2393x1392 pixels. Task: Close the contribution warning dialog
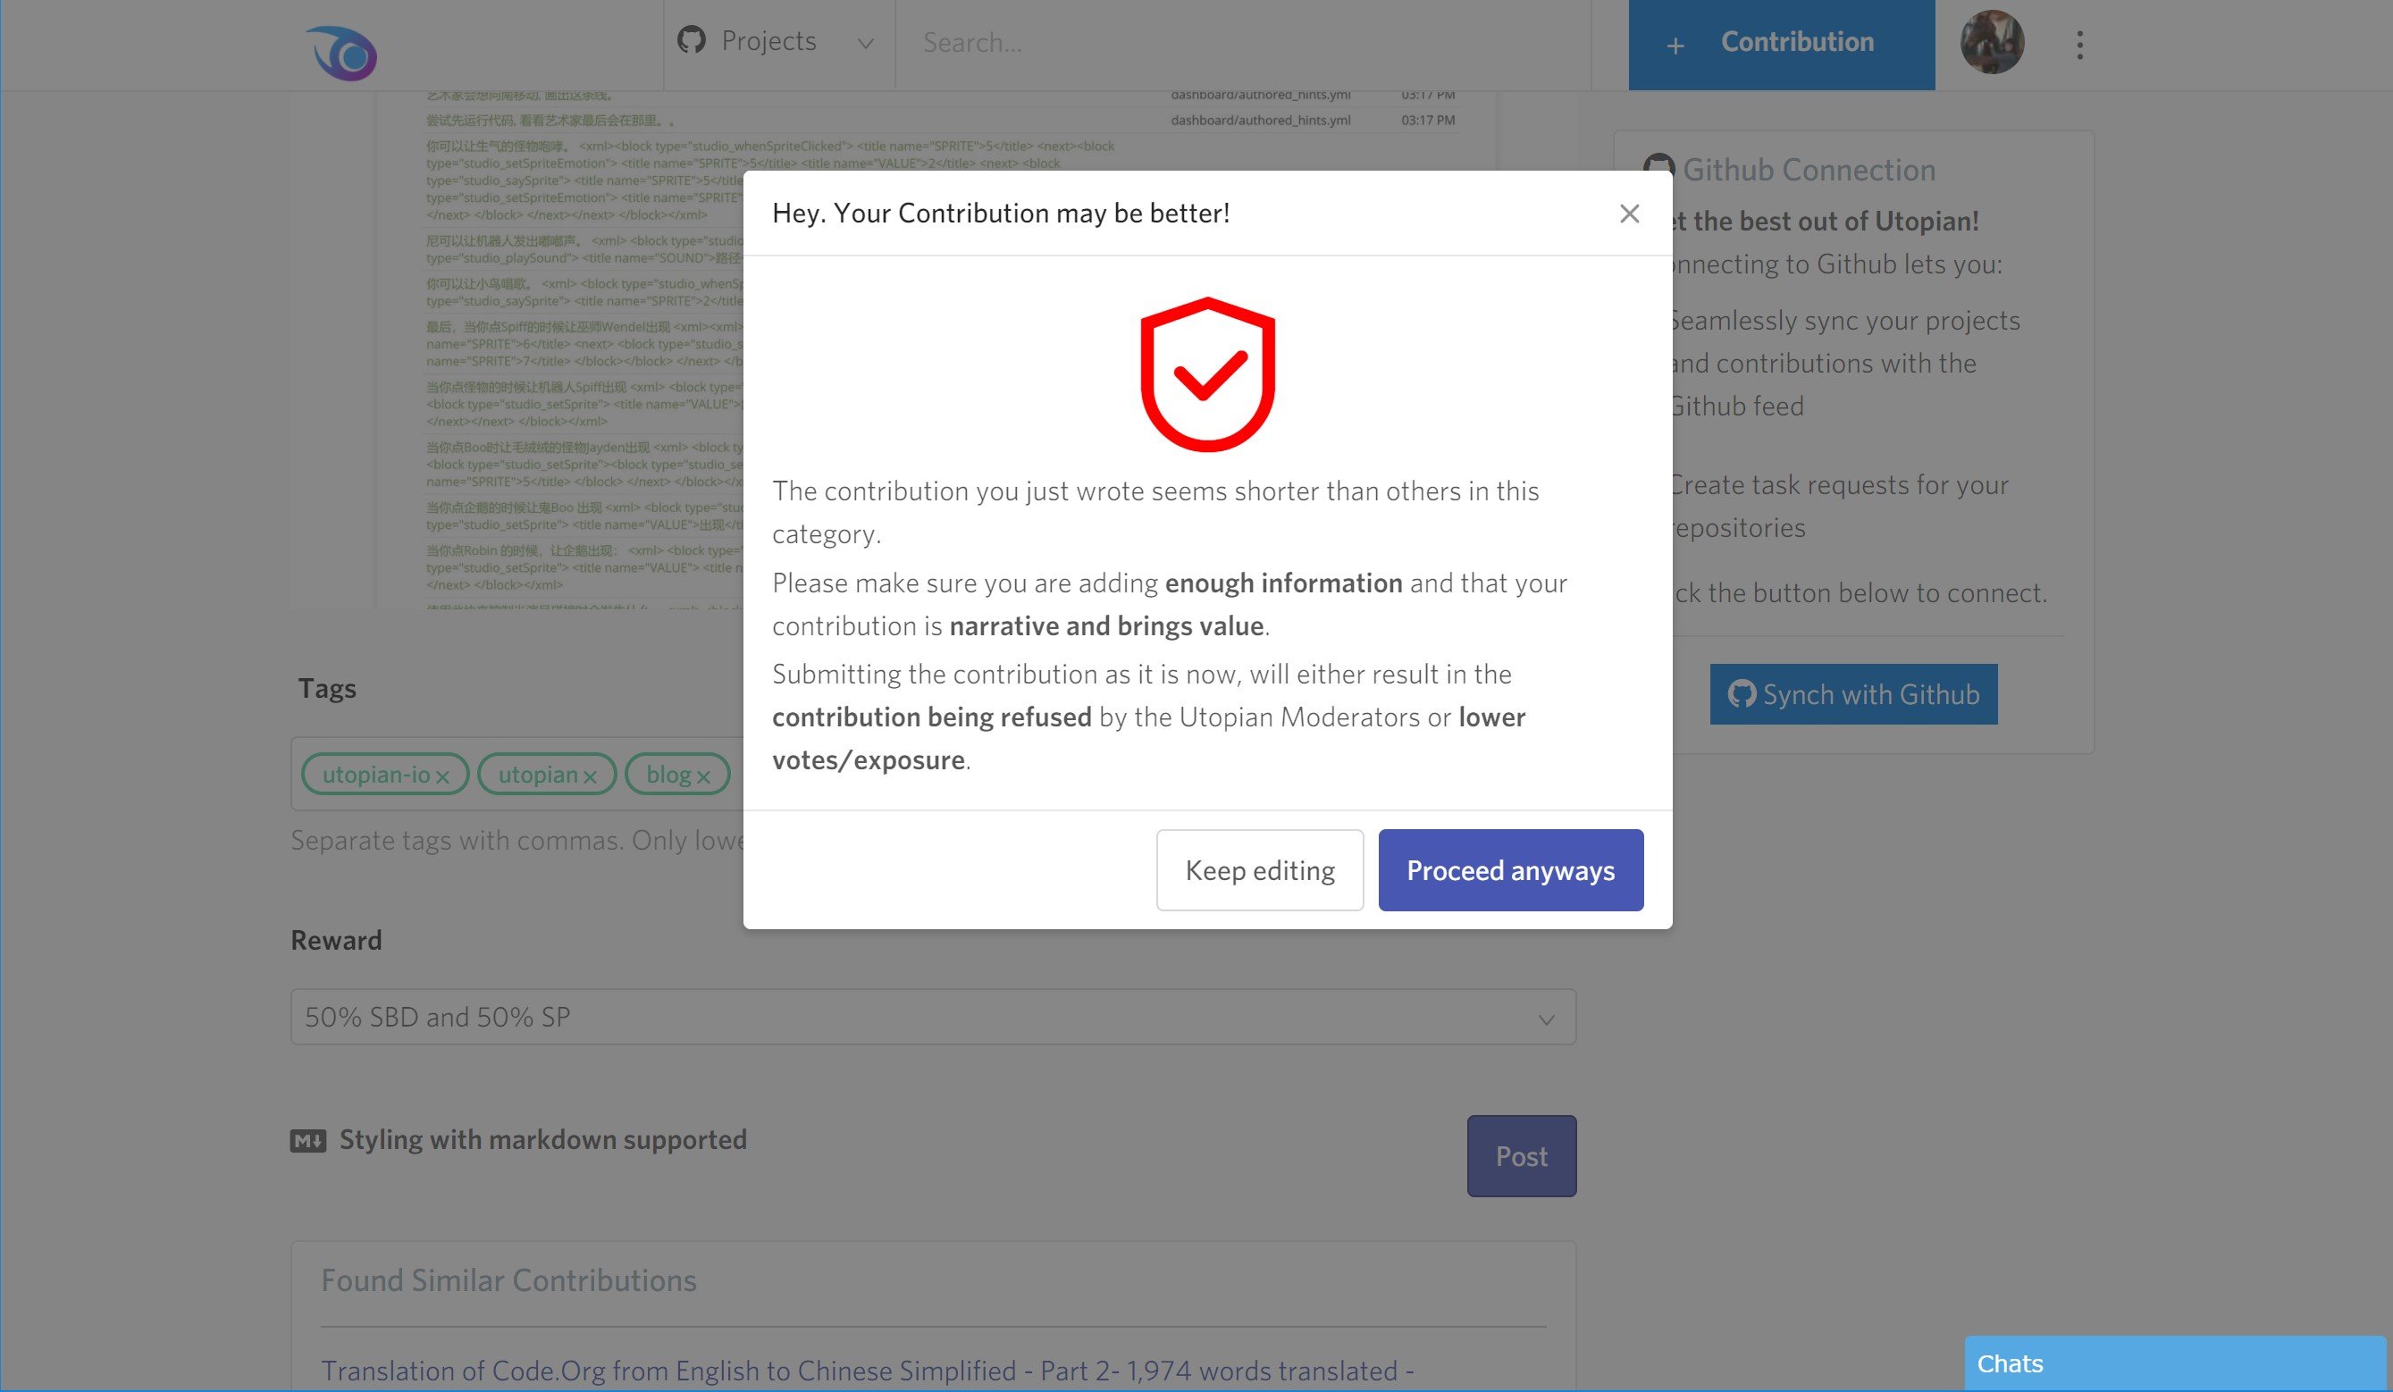click(x=1627, y=212)
